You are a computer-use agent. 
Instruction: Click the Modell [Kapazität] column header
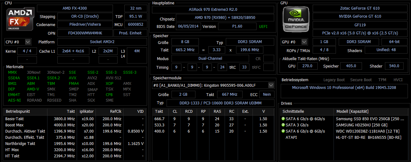[371, 111]
